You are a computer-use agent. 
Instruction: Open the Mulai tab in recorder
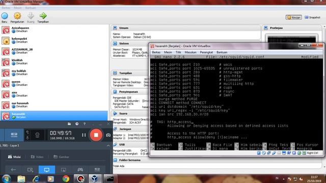pos(14,157)
